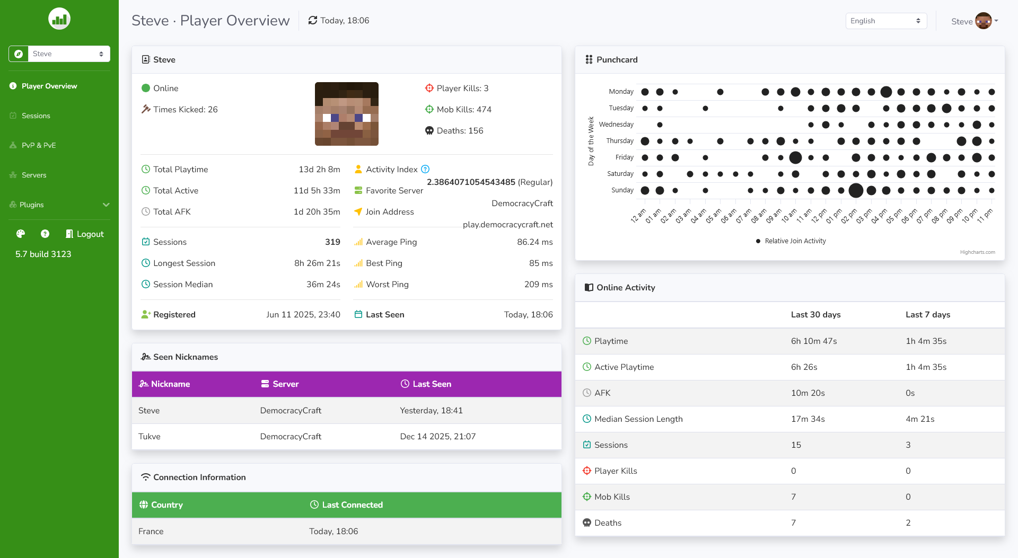Open the English language dropdown
1018x558 pixels.
pos(885,21)
